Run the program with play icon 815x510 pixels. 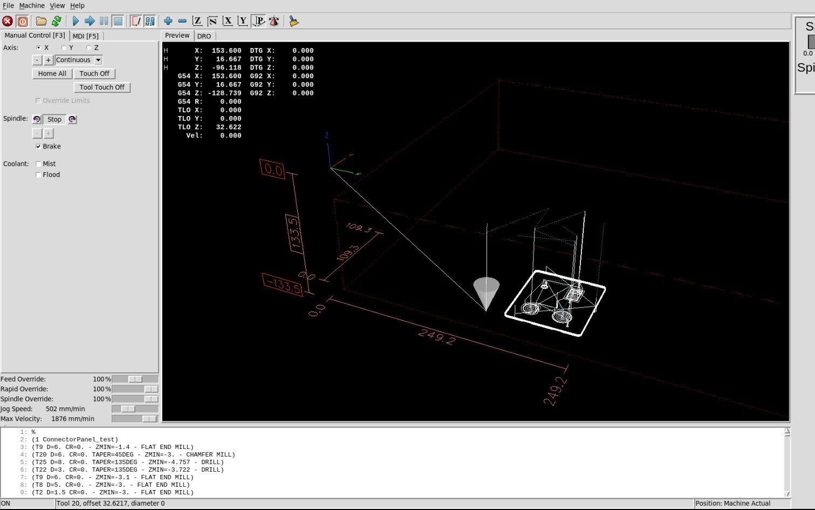click(x=76, y=21)
